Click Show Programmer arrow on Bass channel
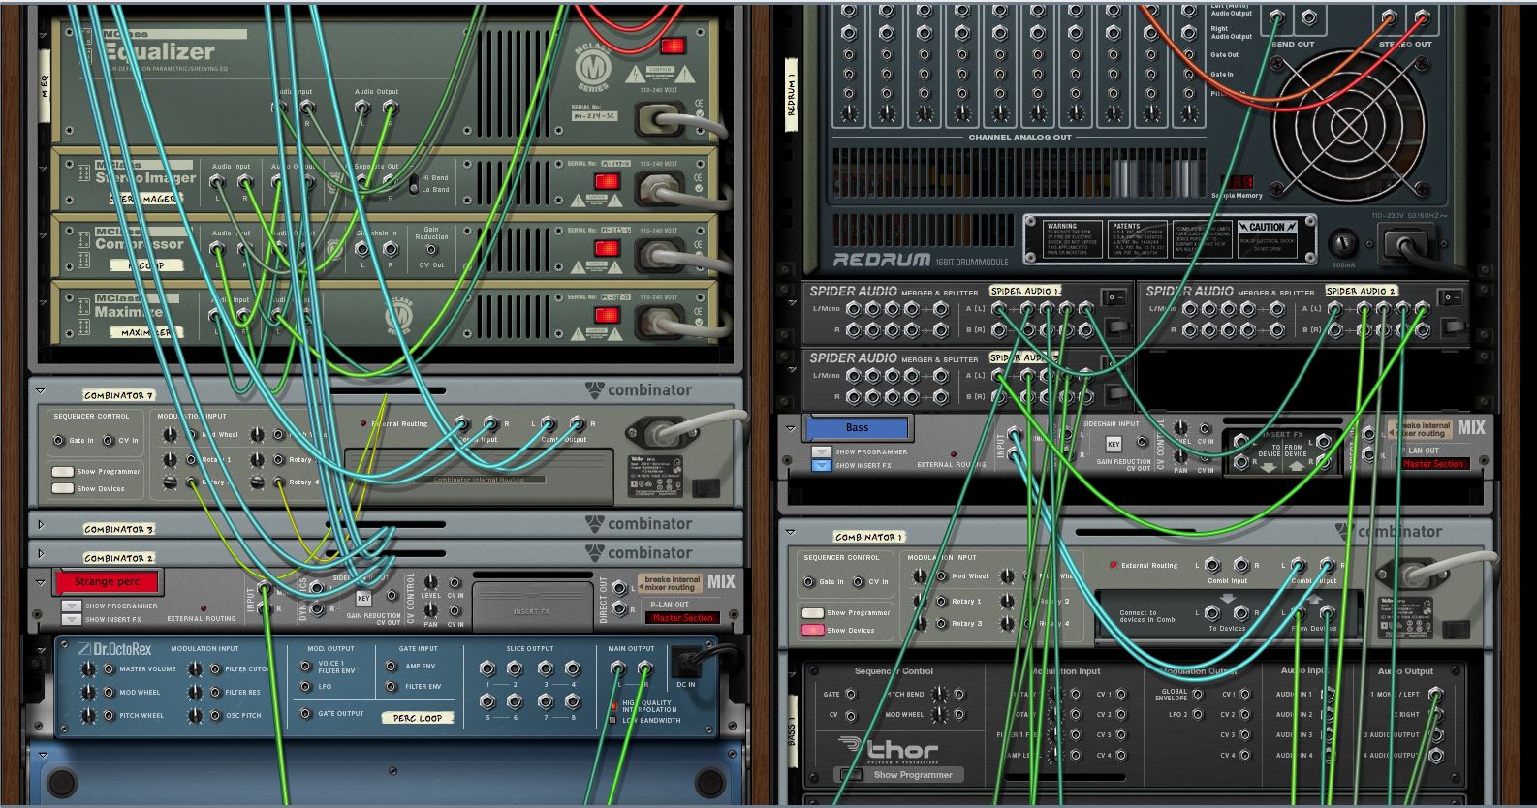The height and width of the screenshot is (808, 1537). [822, 451]
